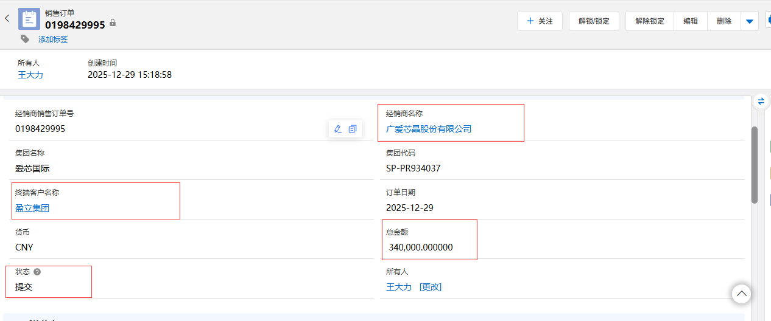Viewport: 771px width, 321px height.
Task: Click the 编辑 button
Action: 691,21
